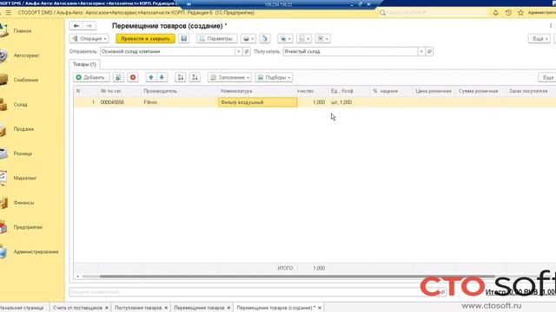This screenshot has height=312, width=556.
Task: Click the Номенклатура column header
Action: point(257,91)
